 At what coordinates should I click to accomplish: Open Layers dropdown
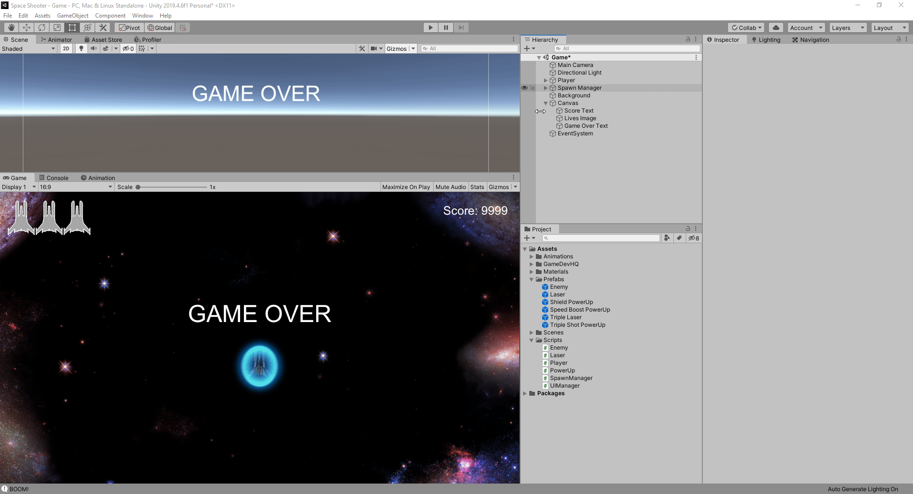tap(848, 28)
